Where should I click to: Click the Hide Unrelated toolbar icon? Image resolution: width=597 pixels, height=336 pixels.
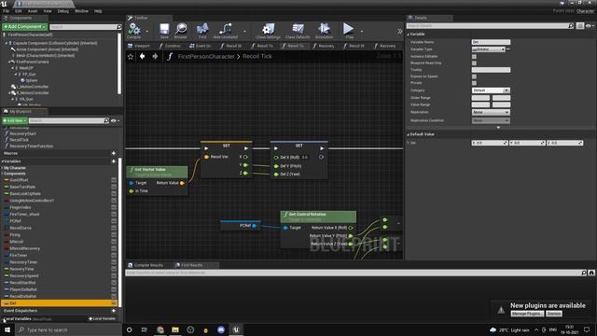(226, 29)
